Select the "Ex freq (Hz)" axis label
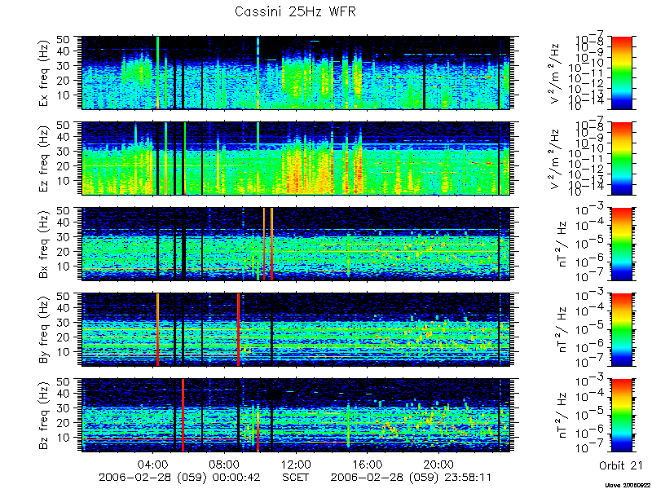 tap(45, 73)
